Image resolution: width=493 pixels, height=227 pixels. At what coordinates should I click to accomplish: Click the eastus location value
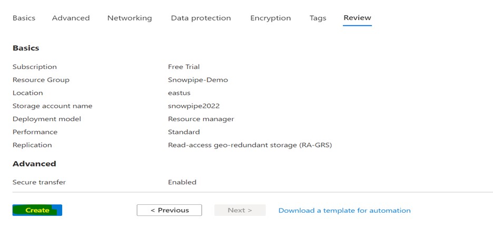tap(179, 93)
